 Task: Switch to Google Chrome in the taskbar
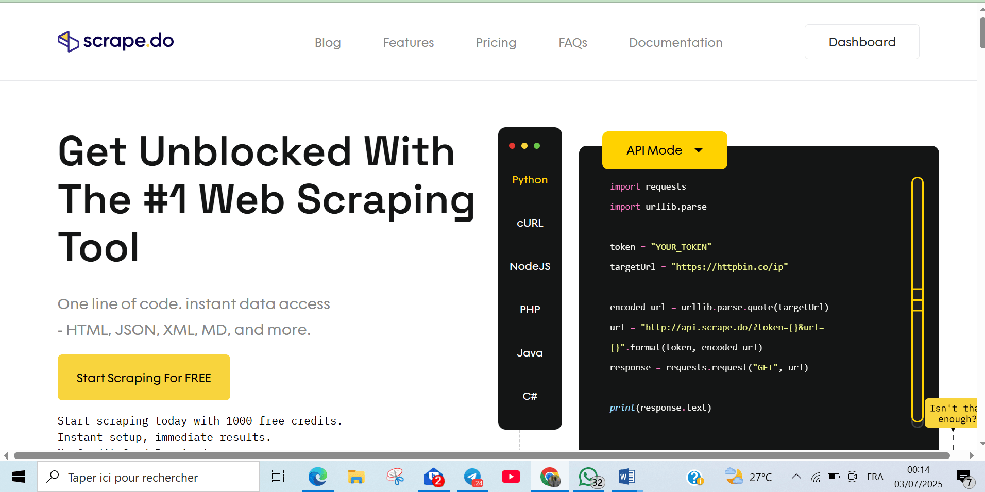[550, 477]
